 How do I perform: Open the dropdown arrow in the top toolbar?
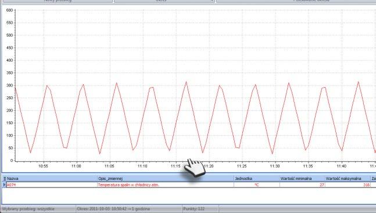click(x=213, y=1)
